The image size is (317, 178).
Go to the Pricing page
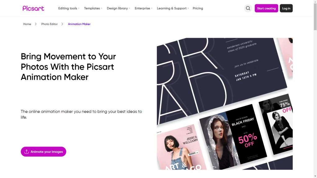pos(198,8)
